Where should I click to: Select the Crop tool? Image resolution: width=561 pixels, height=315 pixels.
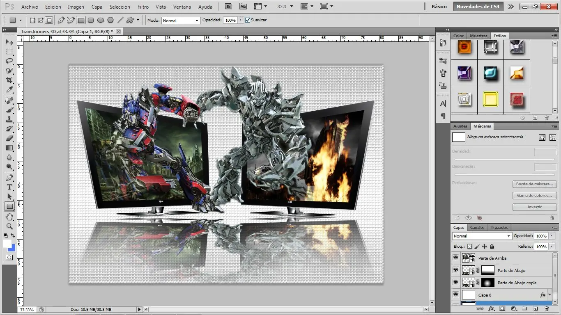[x=9, y=80]
